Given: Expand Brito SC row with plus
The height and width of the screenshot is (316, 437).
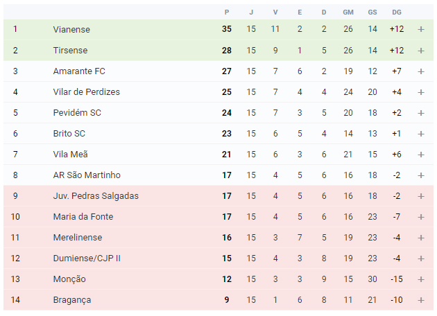Looking at the screenshot, I should (421, 134).
